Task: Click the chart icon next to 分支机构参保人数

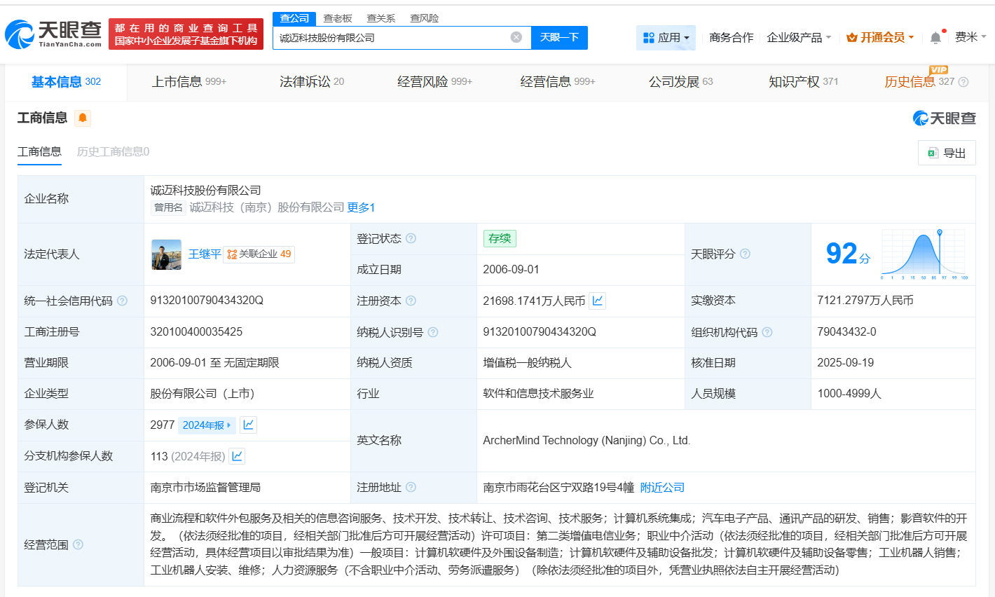Action: click(x=236, y=456)
